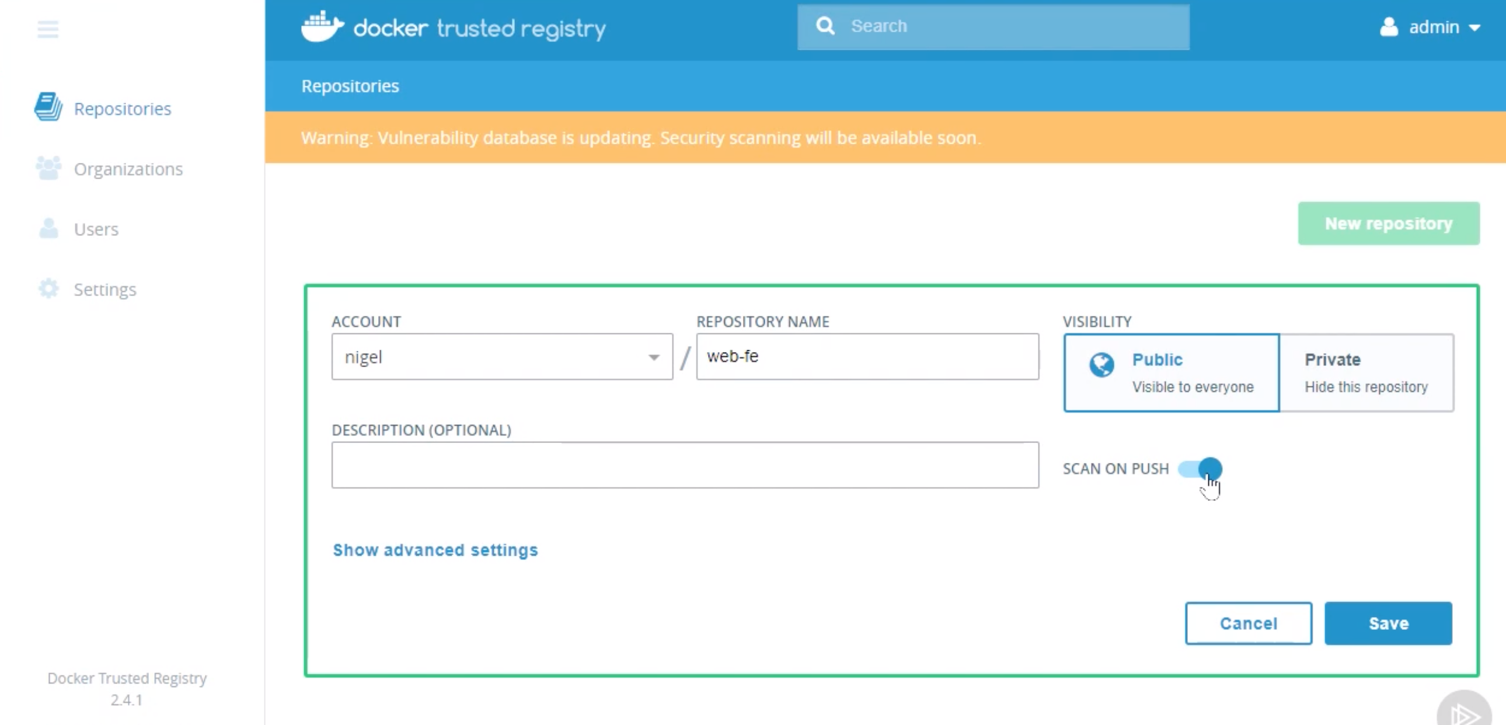Click the SCAN ON PUSH label
Image resolution: width=1506 pixels, height=725 pixels.
[x=1115, y=469]
